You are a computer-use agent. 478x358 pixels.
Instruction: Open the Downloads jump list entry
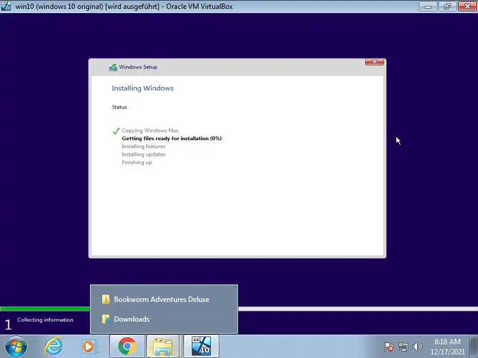pos(164,319)
